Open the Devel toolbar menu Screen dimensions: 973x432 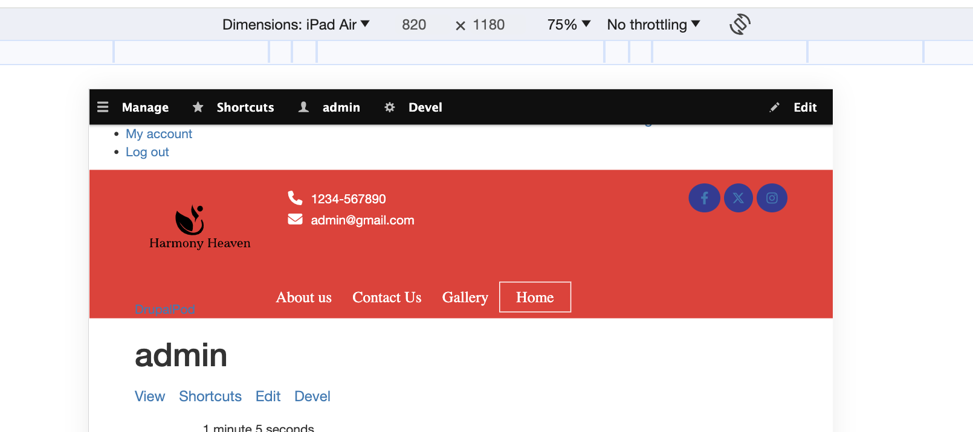pos(425,107)
